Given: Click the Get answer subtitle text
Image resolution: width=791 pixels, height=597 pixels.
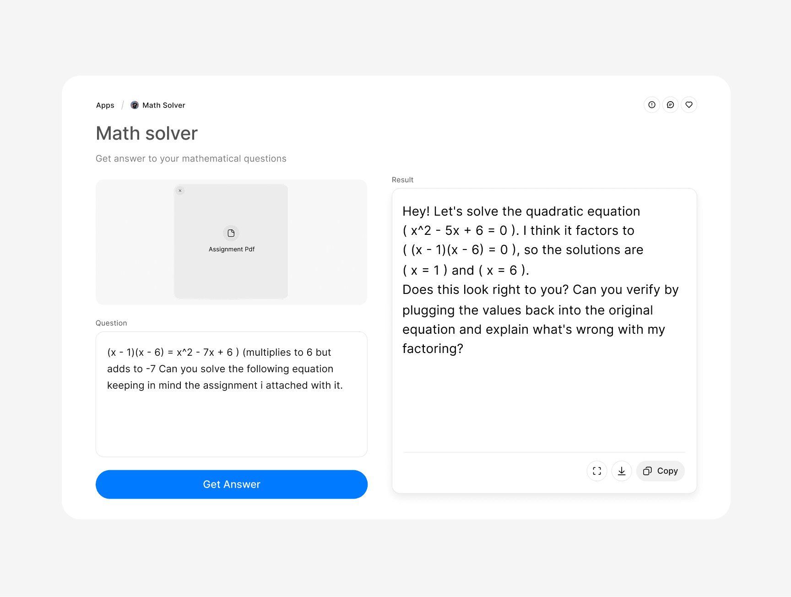Looking at the screenshot, I should pos(191,159).
